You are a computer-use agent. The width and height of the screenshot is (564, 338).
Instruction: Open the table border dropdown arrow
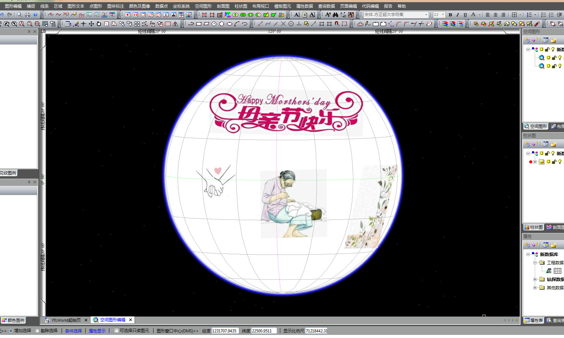click(x=520, y=15)
